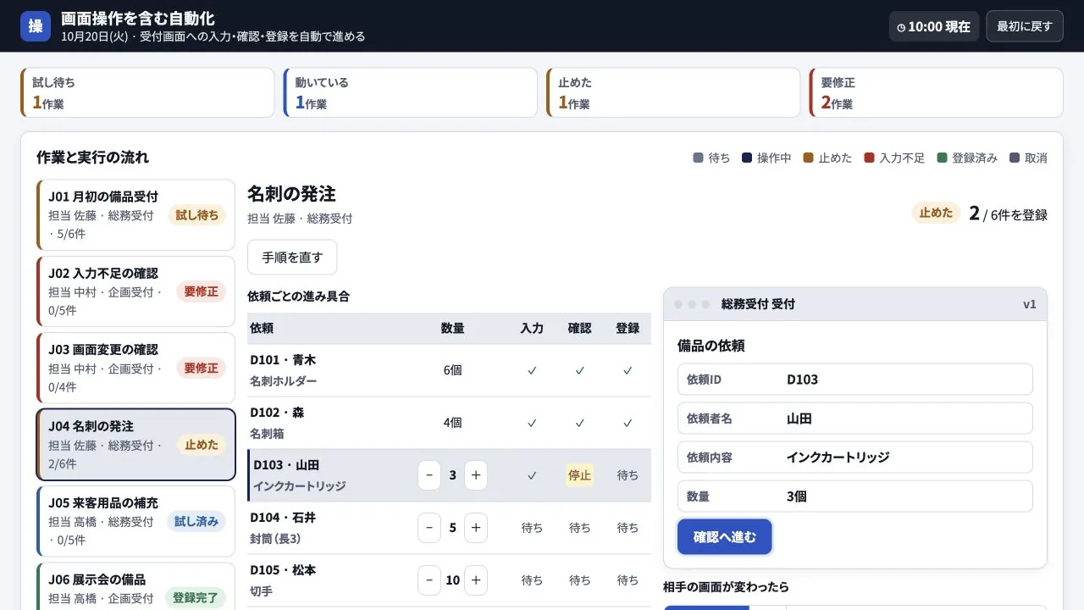Click the 依頼者名 field showing 山田

(x=855, y=419)
